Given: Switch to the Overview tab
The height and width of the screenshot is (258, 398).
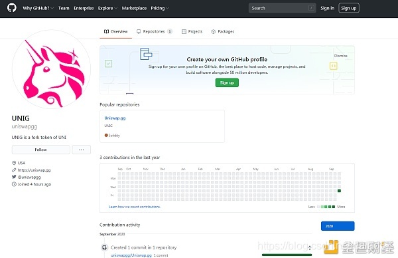Looking at the screenshot, I should pos(115,31).
